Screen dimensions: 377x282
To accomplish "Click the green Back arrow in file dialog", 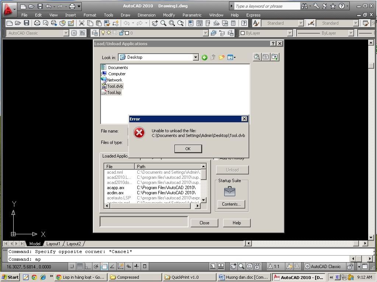I will [x=205, y=57].
